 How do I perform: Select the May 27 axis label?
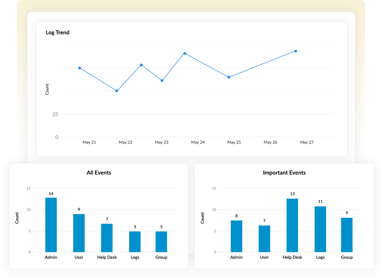point(307,142)
